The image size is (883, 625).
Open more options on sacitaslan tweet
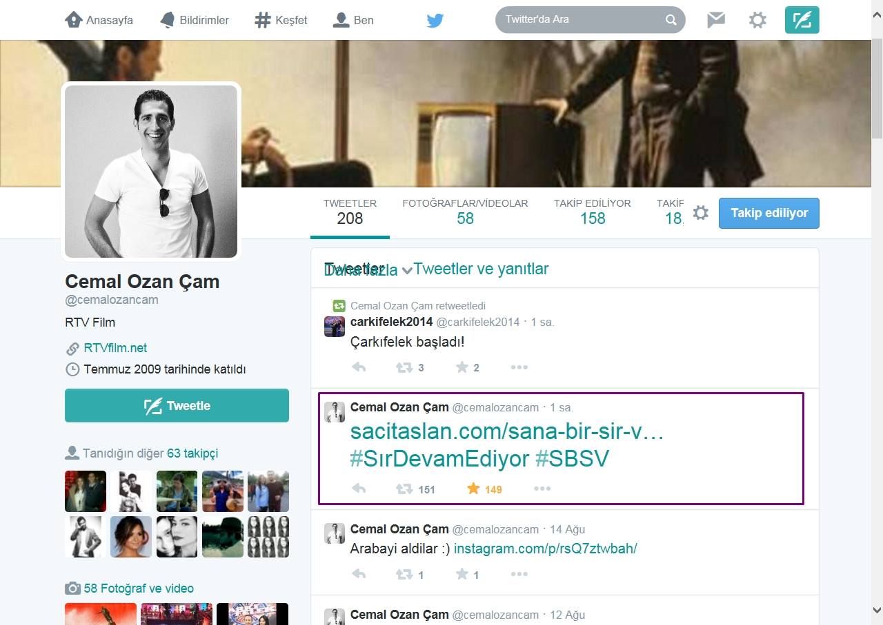click(542, 489)
